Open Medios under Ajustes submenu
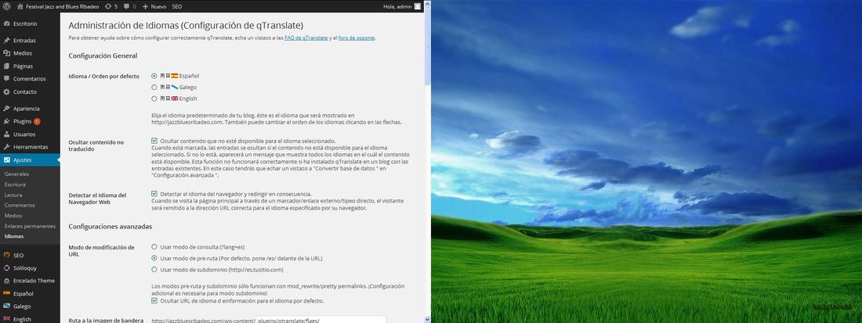862x323 pixels. 13,216
